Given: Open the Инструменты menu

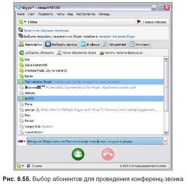Looking at the screenshot, I should [86, 14].
